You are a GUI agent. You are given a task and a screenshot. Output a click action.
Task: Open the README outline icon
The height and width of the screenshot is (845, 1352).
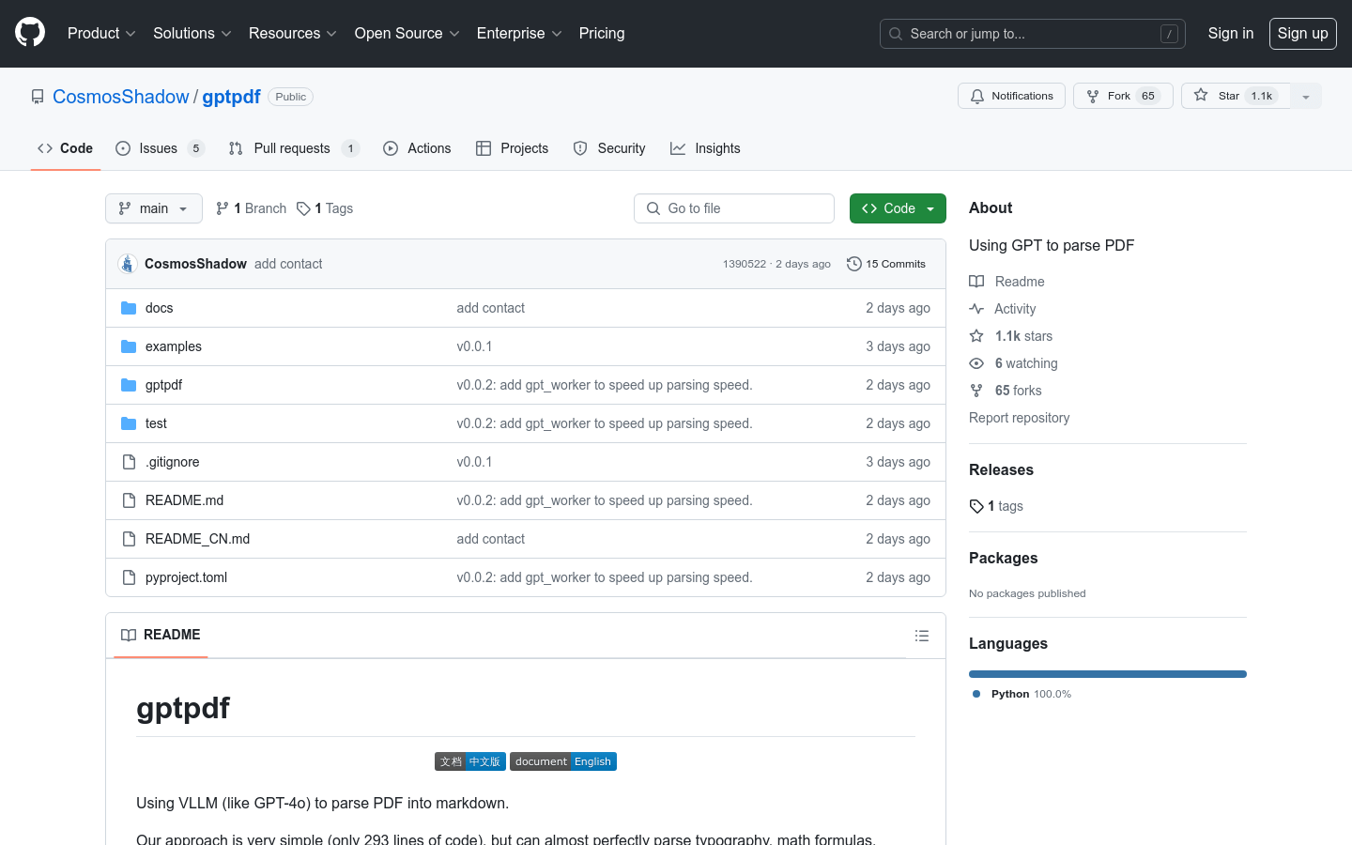(921, 636)
